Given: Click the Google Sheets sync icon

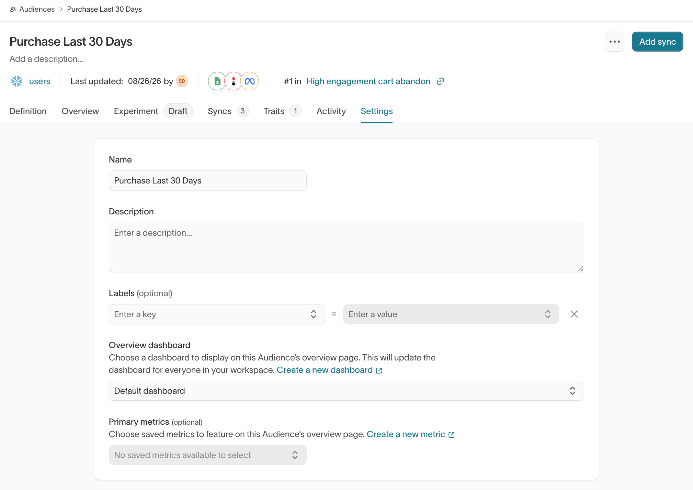Looking at the screenshot, I should (x=217, y=81).
